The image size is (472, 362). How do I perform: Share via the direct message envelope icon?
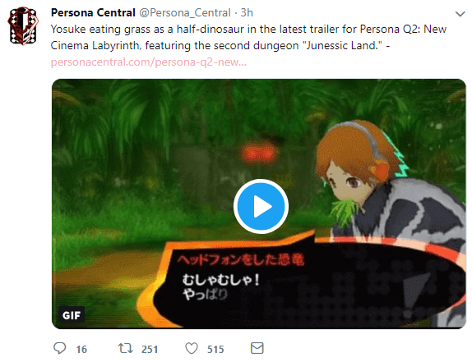[257, 348]
